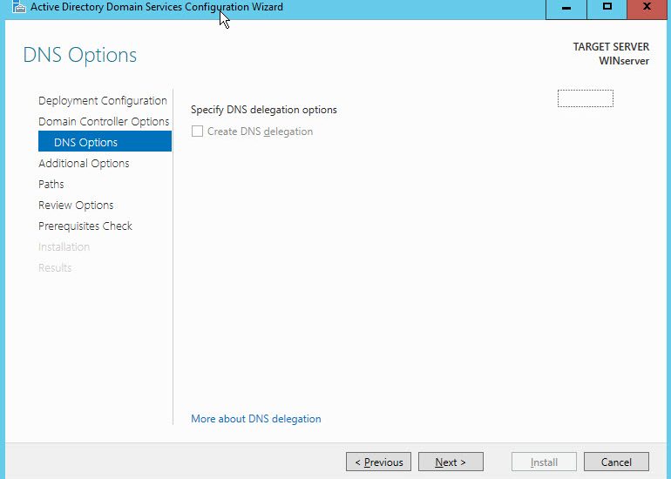Check the Create DNS delegation checkbox
This screenshot has height=479, width=671.
pos(197,132)
